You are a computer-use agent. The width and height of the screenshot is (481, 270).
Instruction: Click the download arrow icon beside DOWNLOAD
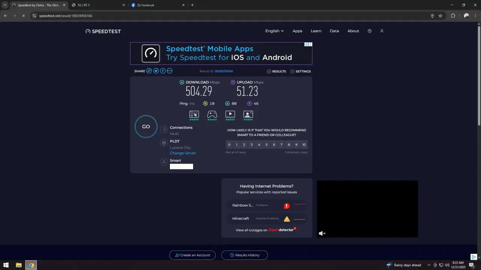pyautogui.click(x=182, y=82)
